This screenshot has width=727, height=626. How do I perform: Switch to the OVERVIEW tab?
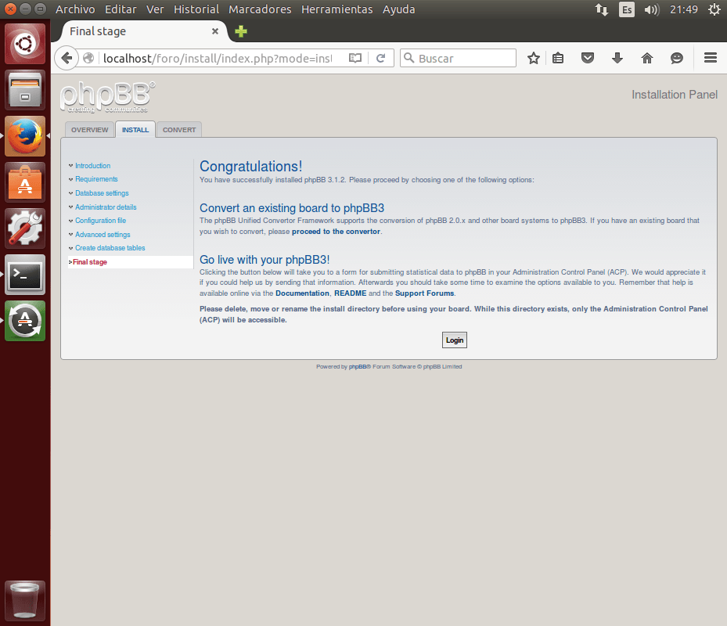point(89,130)
